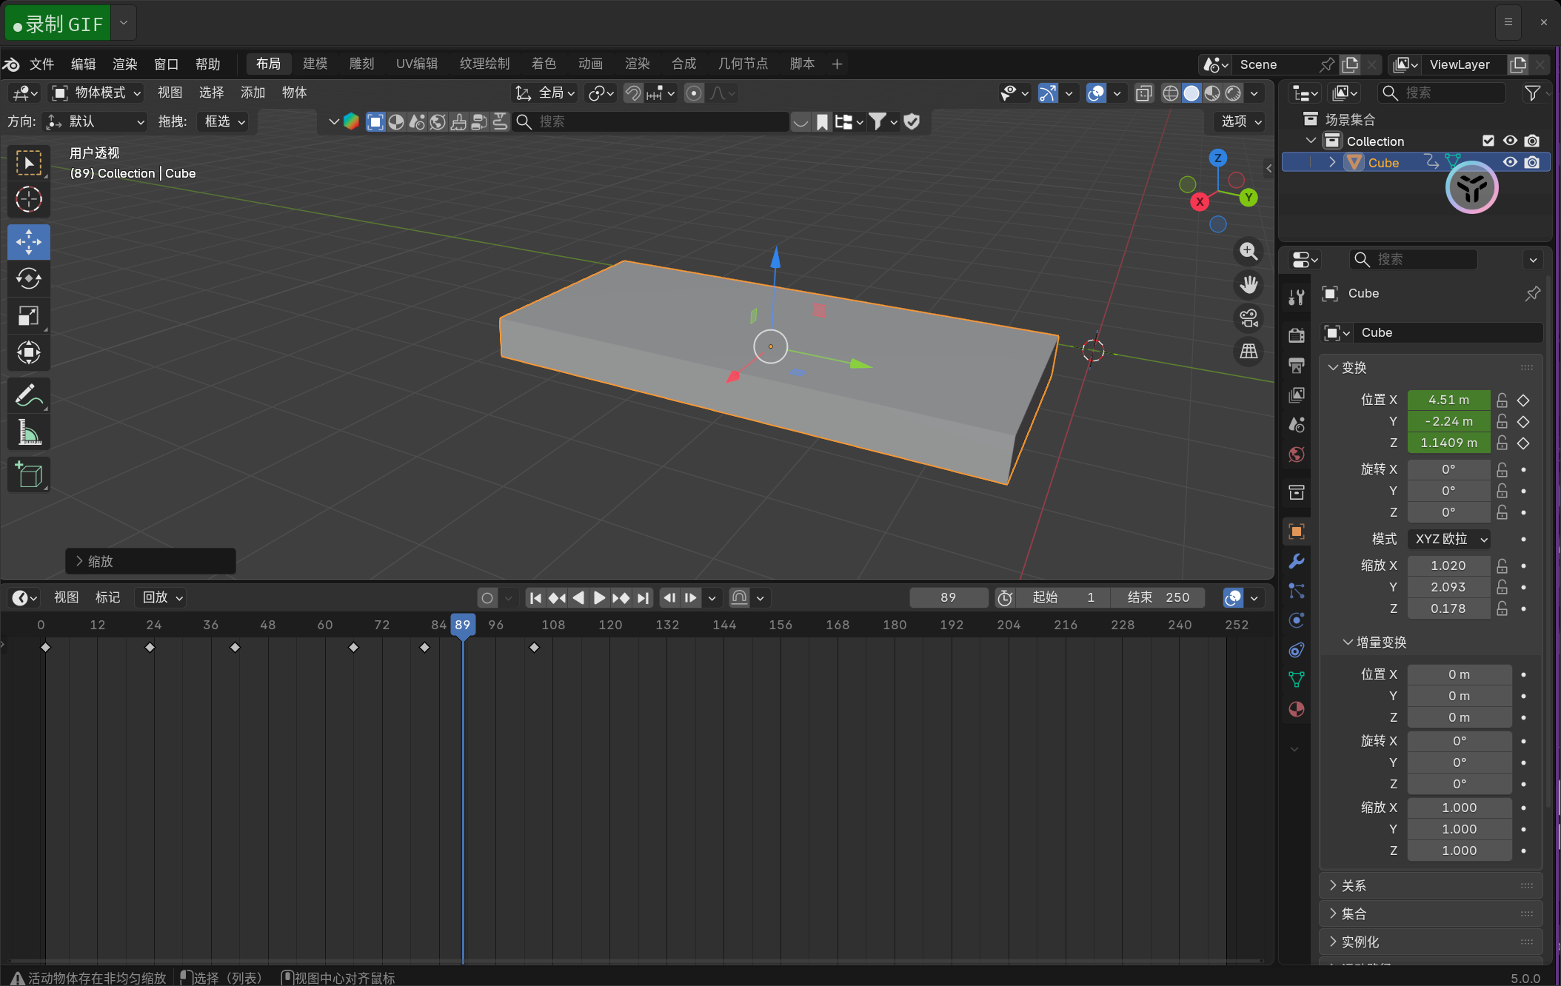Viewport: 1561px width, 986px height.
Task: Hide Cube in viewport via eye icon
Action: pyautogui.click(x=1510, y=162)
